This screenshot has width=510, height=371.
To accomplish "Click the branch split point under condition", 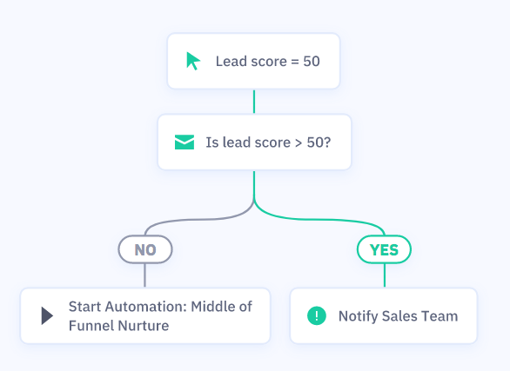I will pos(254,202).
